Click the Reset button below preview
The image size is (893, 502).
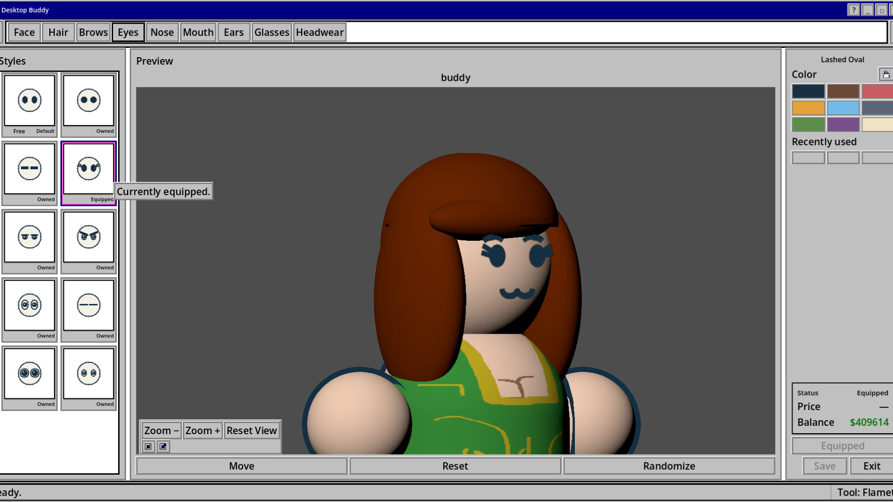coord(455,466)
